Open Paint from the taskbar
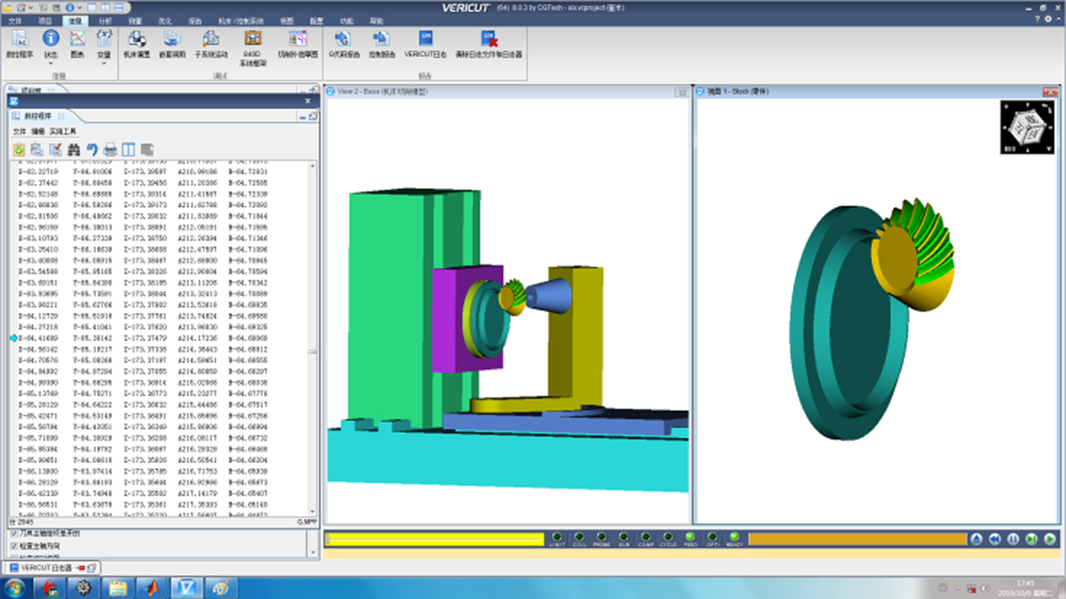 pos(219,587)
